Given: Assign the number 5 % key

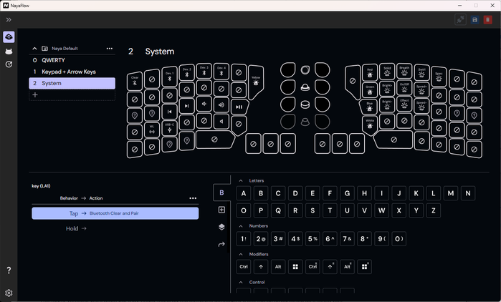Looking at the screenshot, I should pos(312,239).
